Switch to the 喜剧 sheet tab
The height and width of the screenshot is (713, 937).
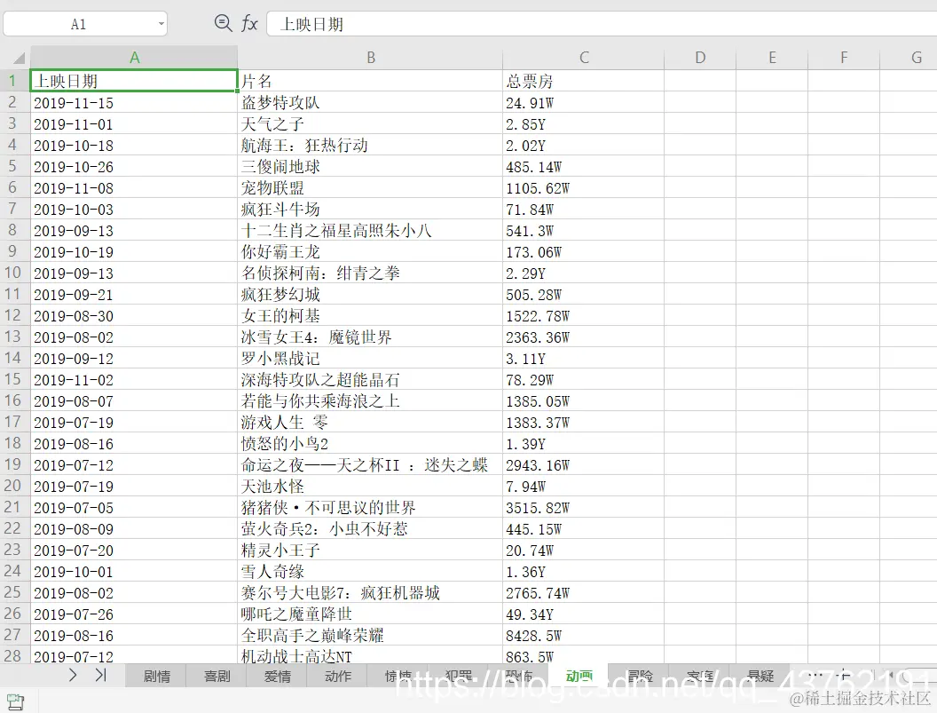click(217, 676)
